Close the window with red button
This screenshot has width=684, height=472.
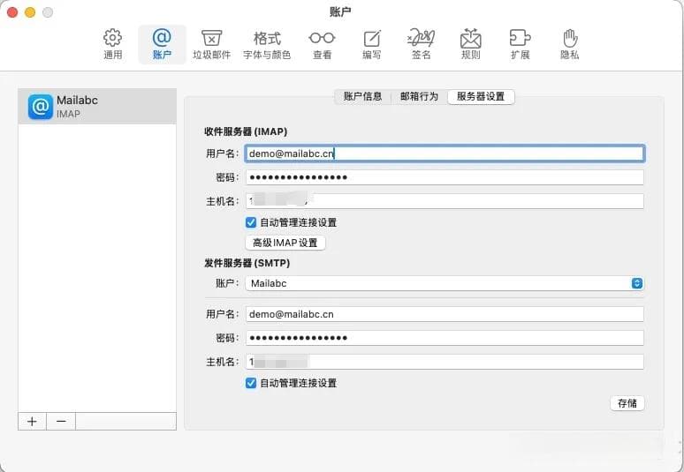12,12
